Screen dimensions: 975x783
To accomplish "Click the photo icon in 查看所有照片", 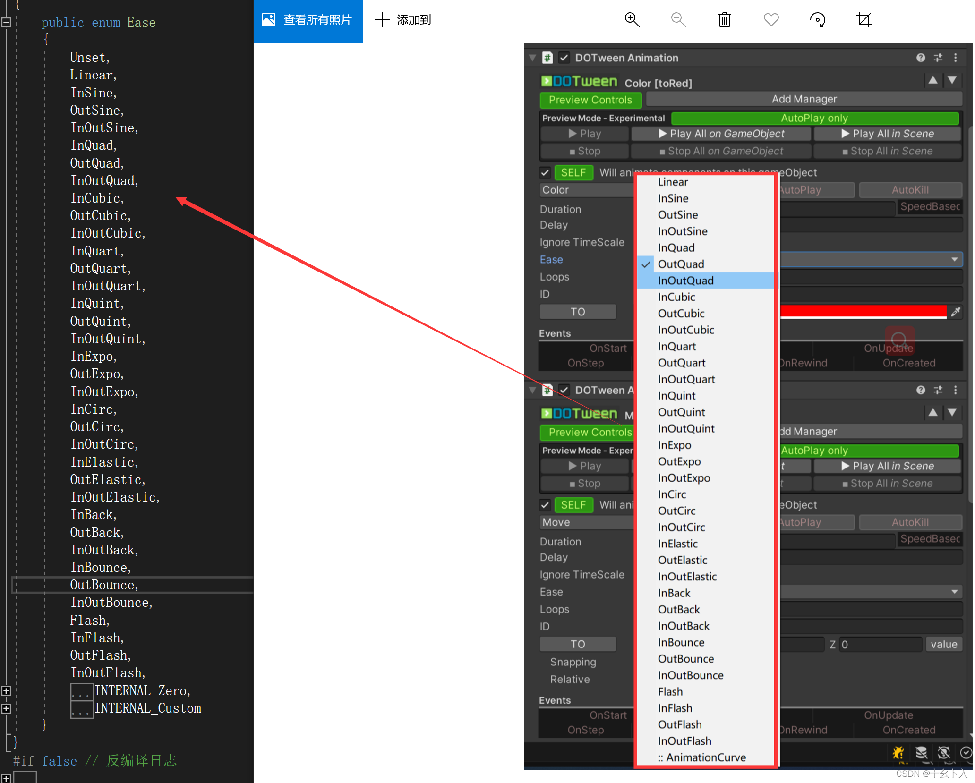I will coord(269,20).
